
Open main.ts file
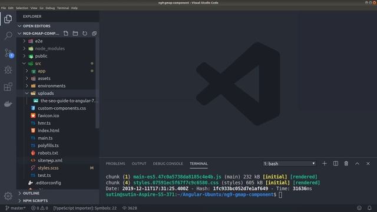pyautogui.click(x=45, y=138)
